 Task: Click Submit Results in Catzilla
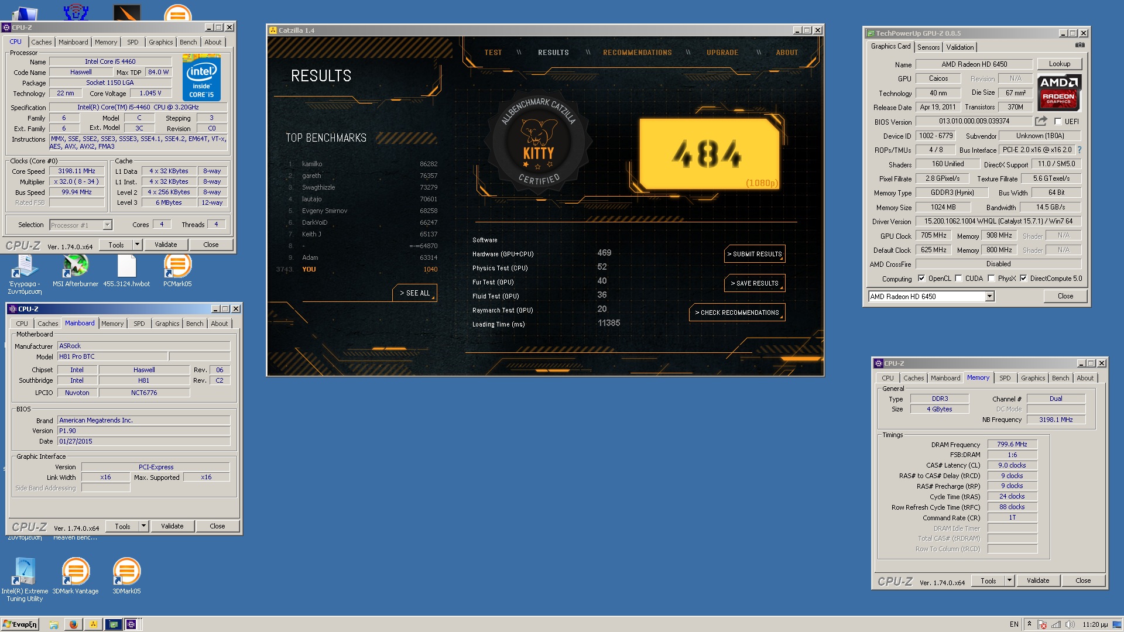pyautogui.click(x=755, y=254)
